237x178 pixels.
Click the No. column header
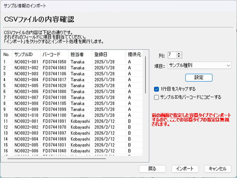coord(6,55)
